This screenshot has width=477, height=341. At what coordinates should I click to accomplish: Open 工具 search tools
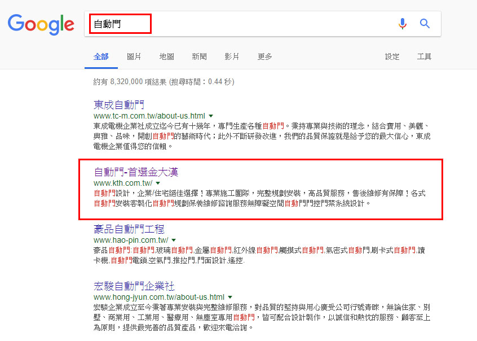point(424,56)
